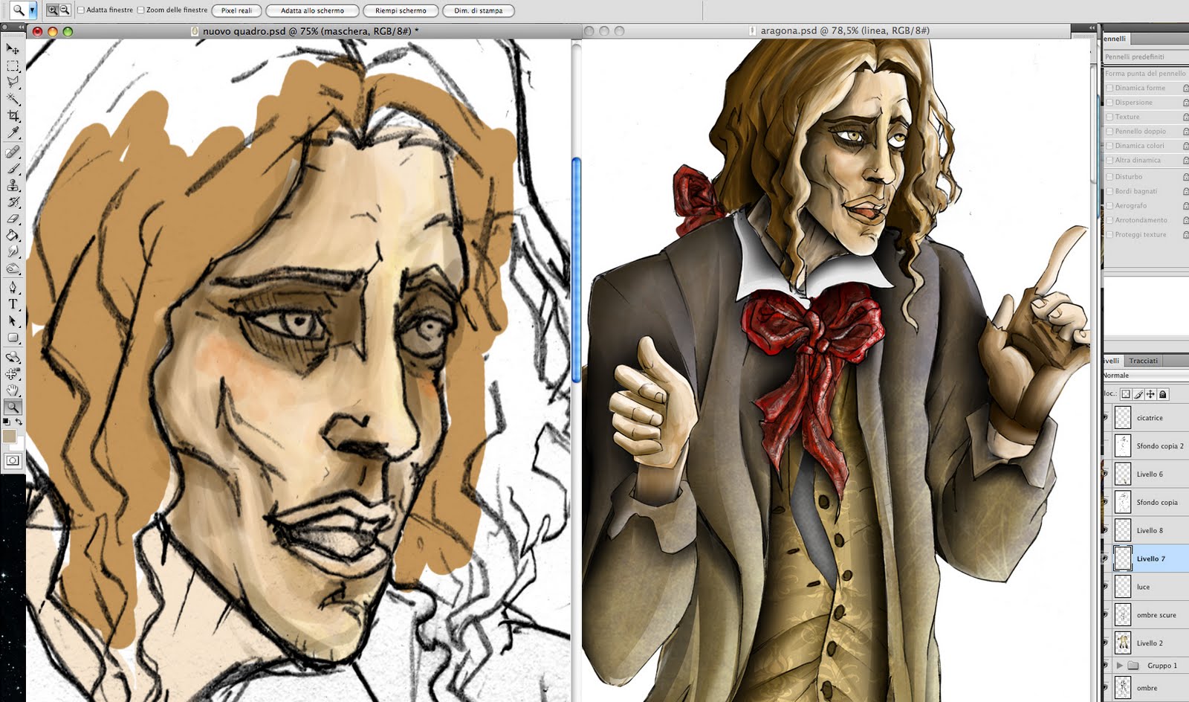Check the Pennello doppio brush option
The image size is (1189, 702).
point(1109,132)
